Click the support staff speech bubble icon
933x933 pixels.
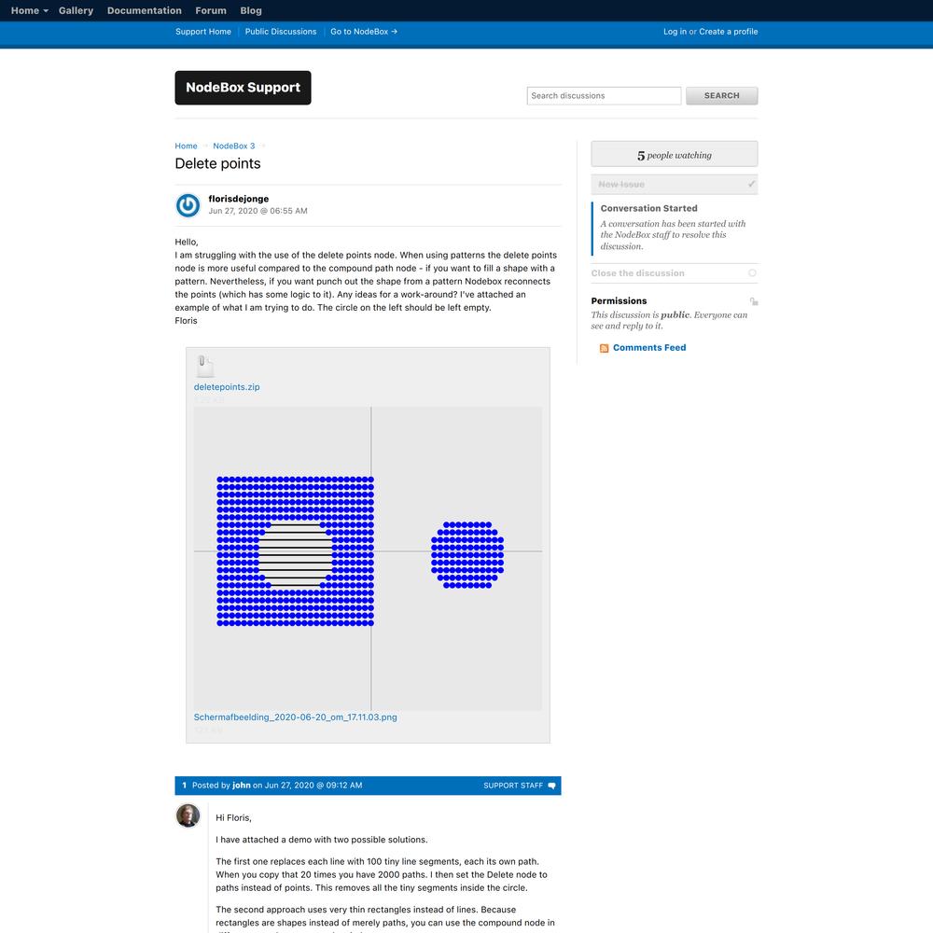tap(551, 786)
